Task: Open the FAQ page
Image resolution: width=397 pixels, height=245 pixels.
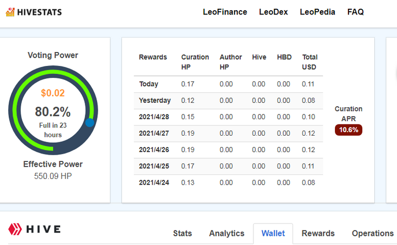Action: pyautogui.click(x=356, y=12)
